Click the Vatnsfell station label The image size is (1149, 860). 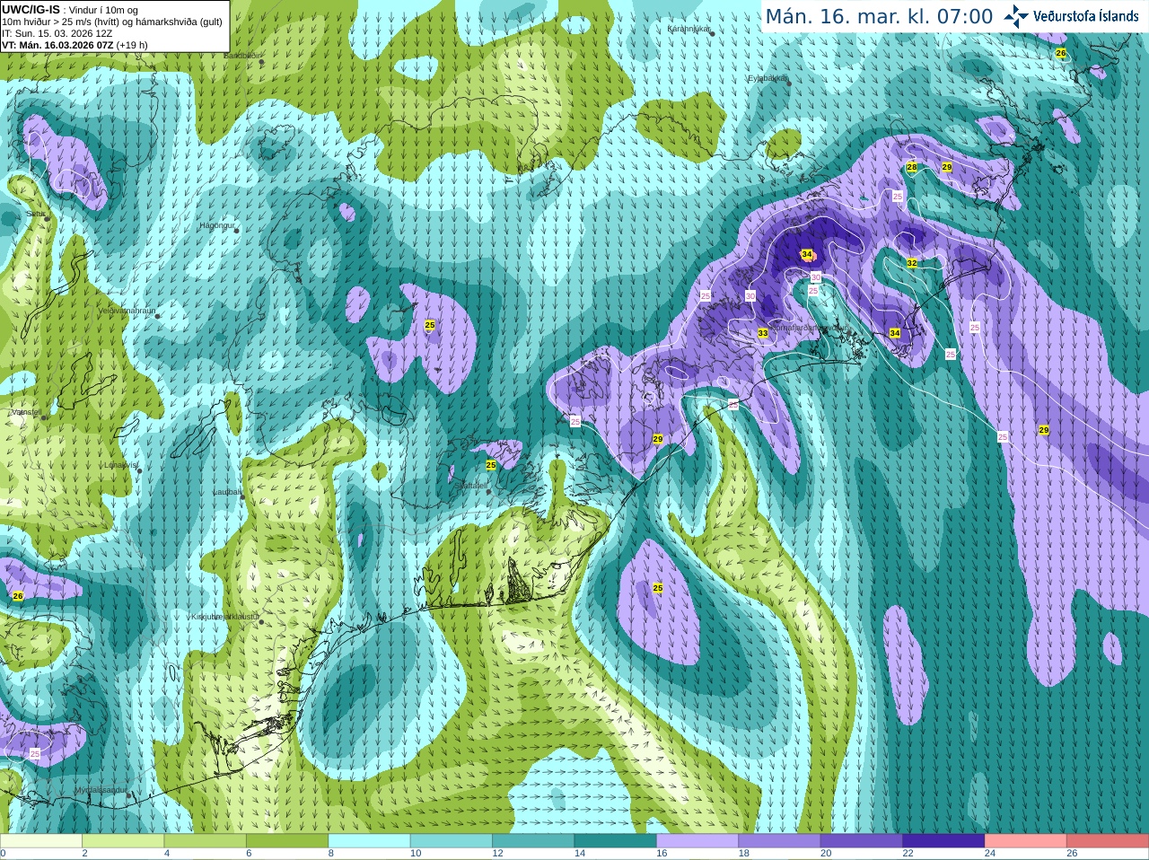pyautogui.click(x=26, y=412)
